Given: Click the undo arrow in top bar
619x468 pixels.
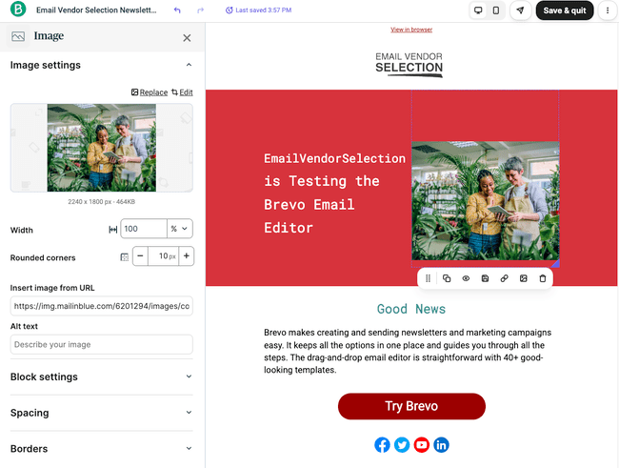Looking at the screenshot, I should point(177,10).
